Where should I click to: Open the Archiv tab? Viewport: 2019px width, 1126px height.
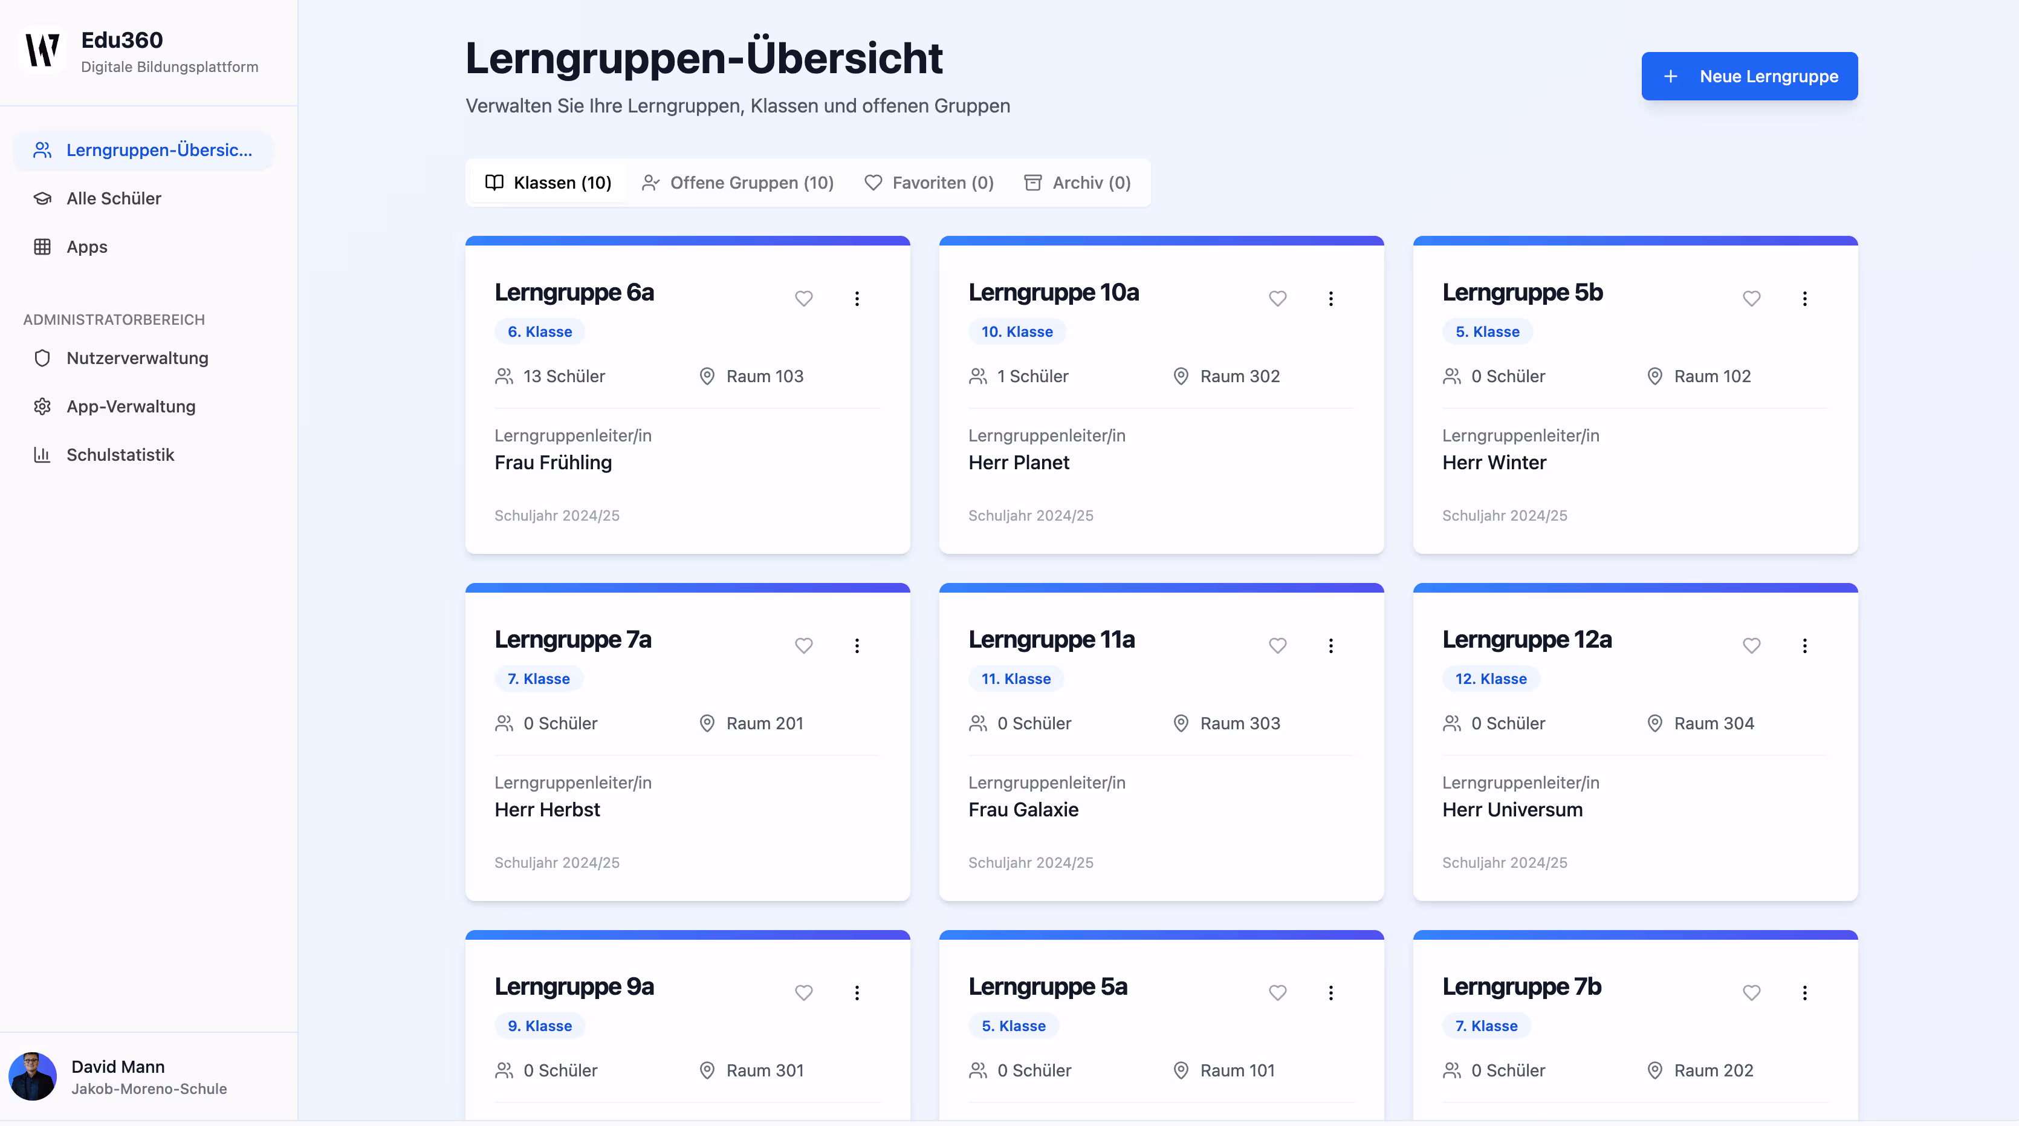[x=1078, y=183]
